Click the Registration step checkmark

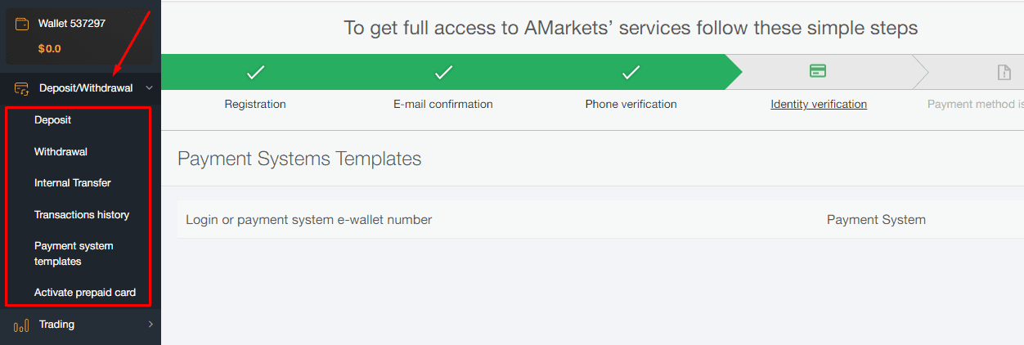(x=255, y=72)
